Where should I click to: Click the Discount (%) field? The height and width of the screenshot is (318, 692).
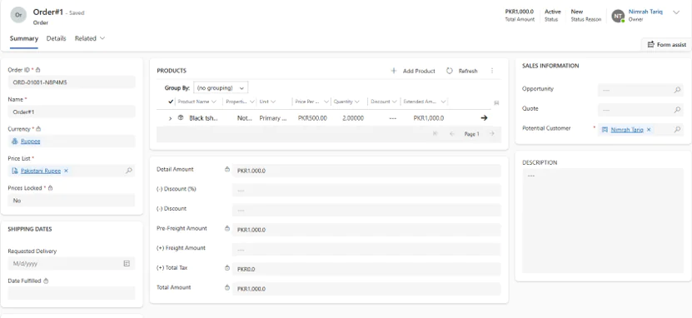(366, 190)
